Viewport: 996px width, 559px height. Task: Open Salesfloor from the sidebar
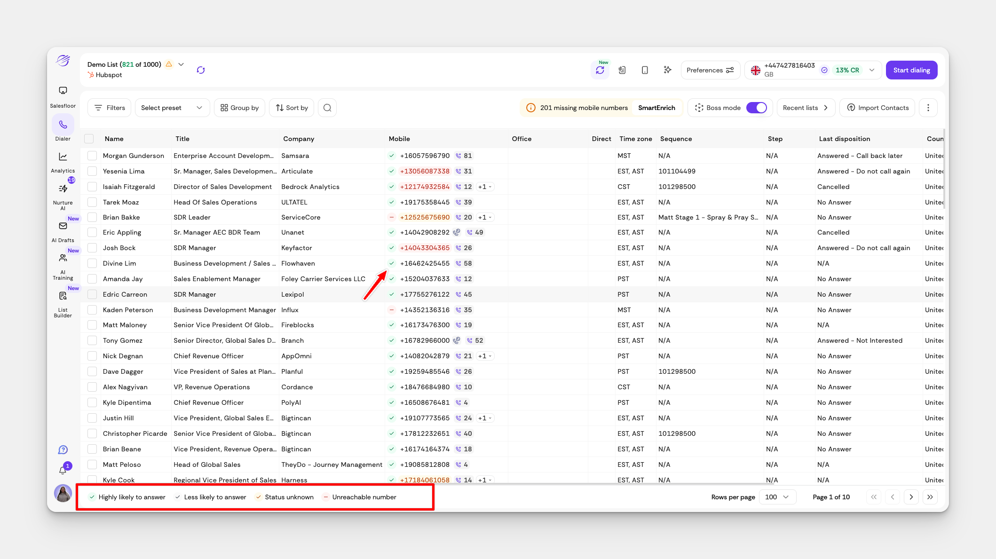click(x=63, y=91)
